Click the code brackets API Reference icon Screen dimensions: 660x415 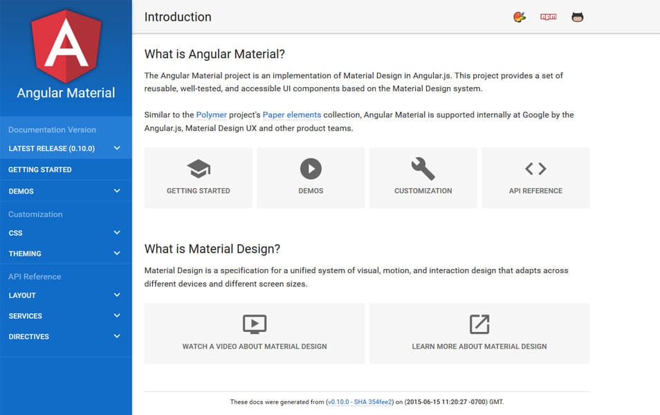[535, 169]
